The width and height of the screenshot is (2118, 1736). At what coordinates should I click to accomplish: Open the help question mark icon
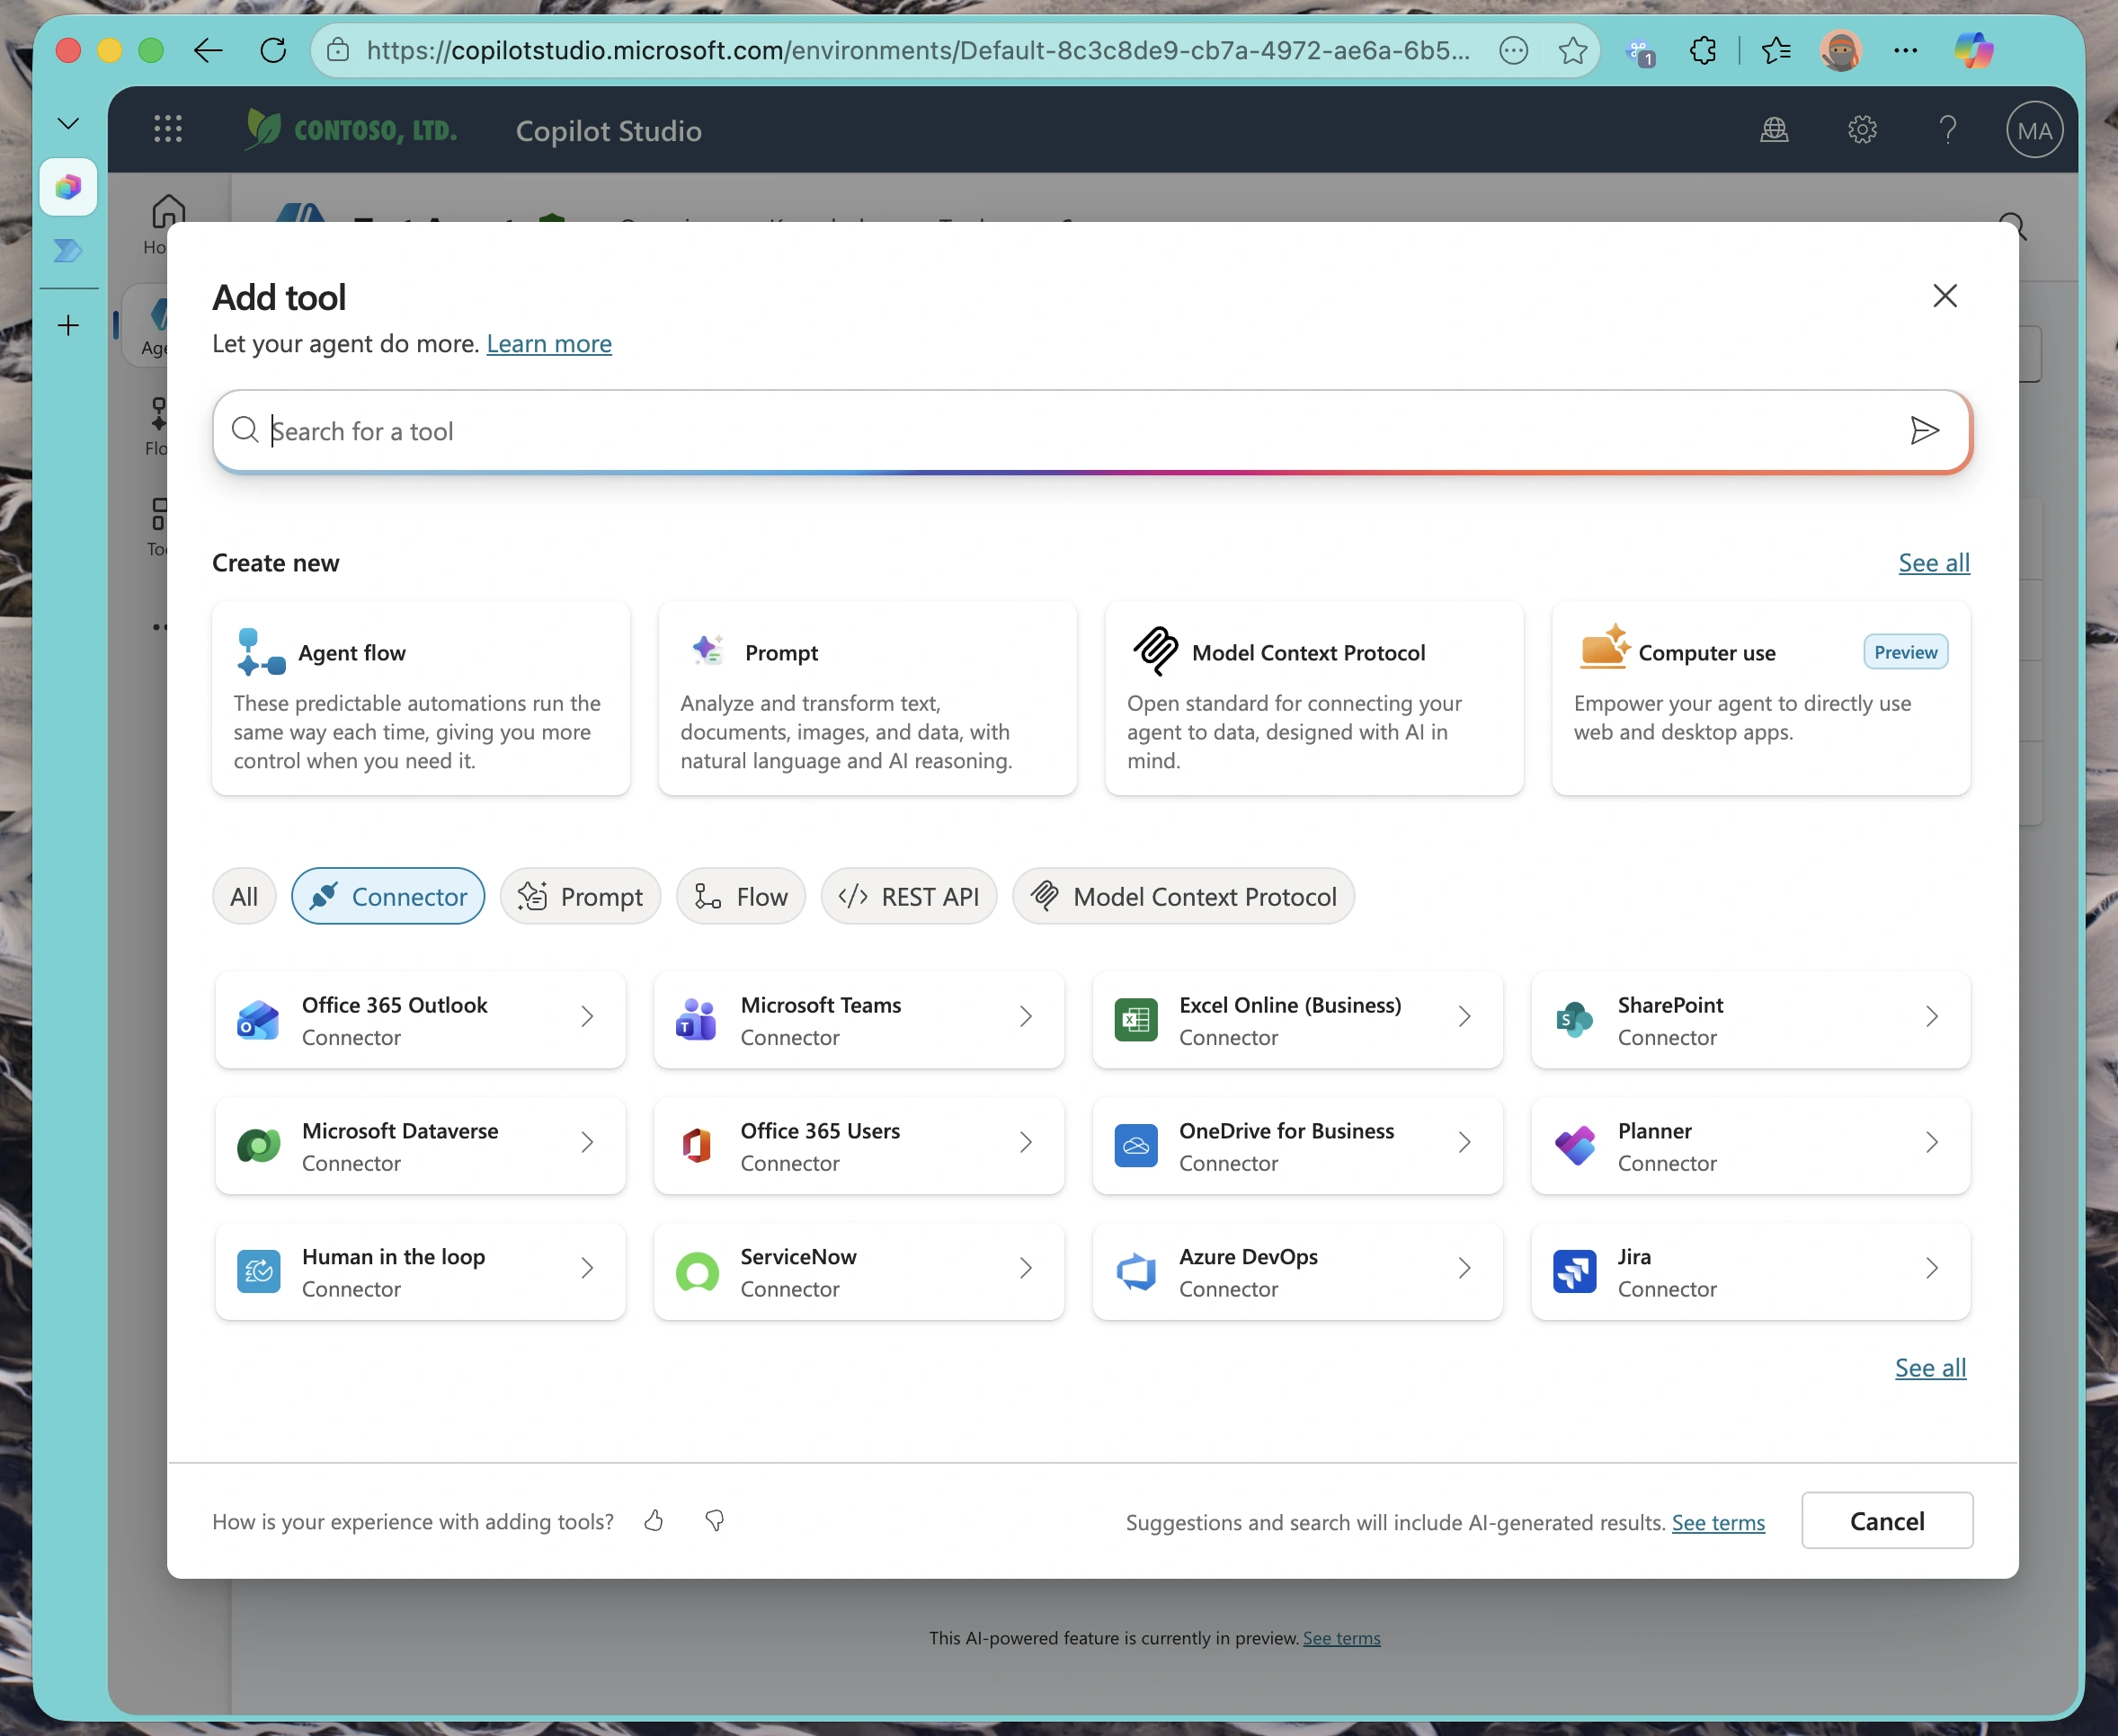tap(1947, 130)
